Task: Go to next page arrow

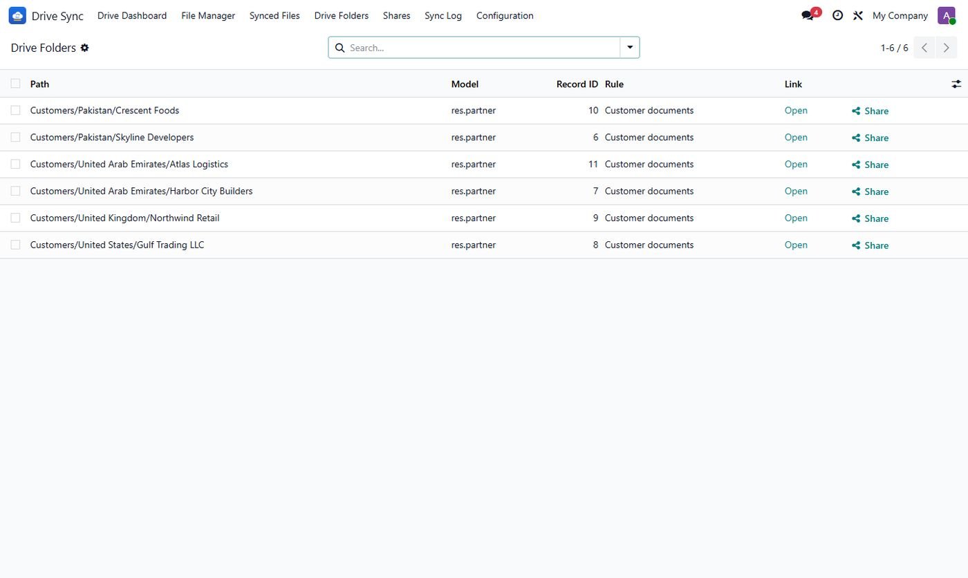Action: [947, 48]
